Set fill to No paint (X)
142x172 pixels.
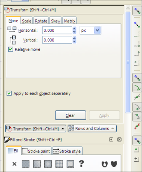pyautogui.click(x=15, y=164)
